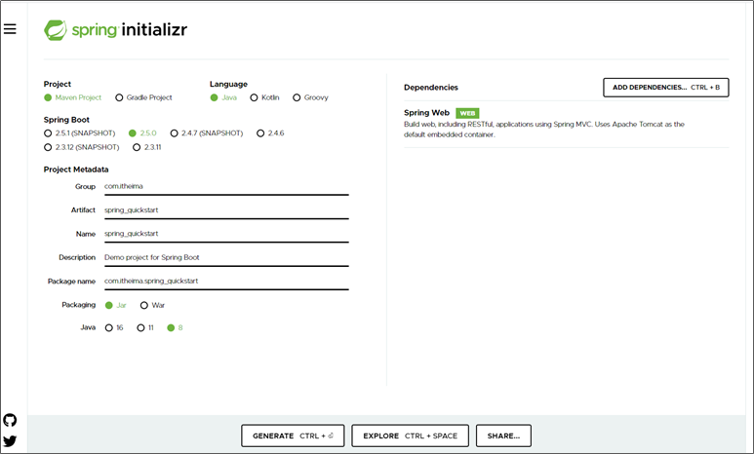Viewport: 754px width, 454px height.
Task: Select Spring Boot version 2.3.11
Action: coord(137,147)
